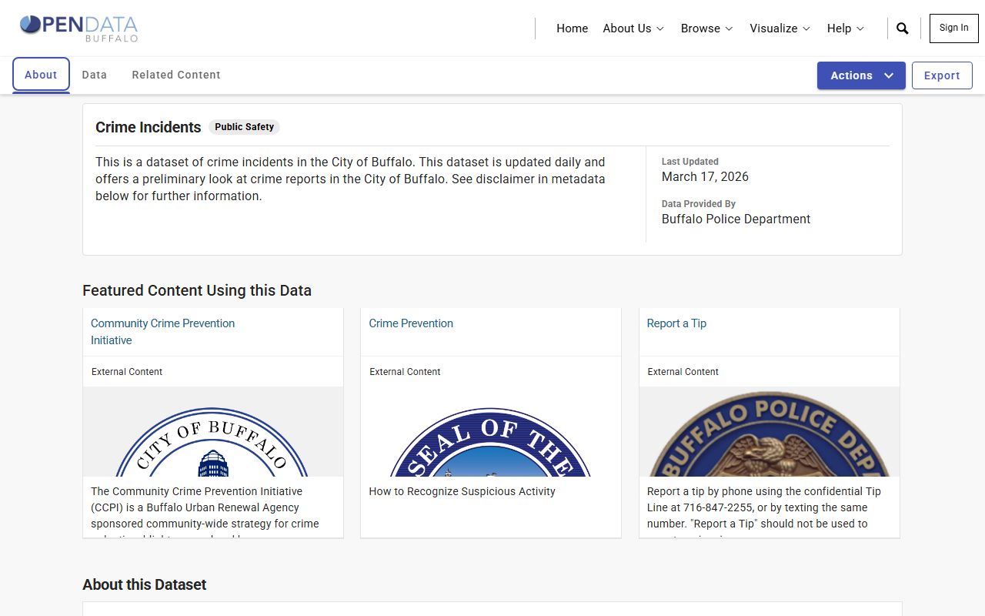
Task: Expand the Help menu
Action: pos(846,28)
